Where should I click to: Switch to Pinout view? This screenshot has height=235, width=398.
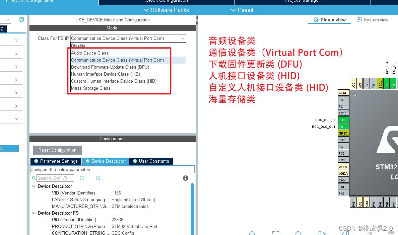pyautogui.click(x=329, y=20)
